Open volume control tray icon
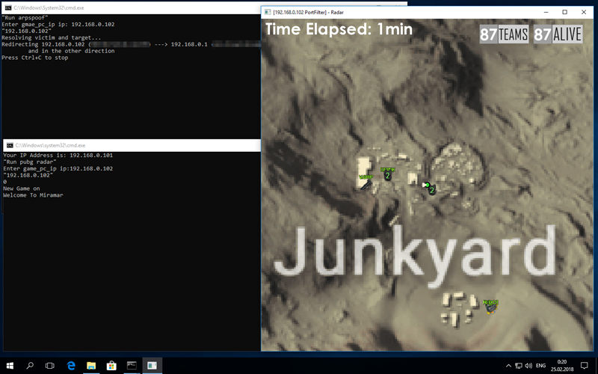Screen dimensions: 598x374 pyautogui.click(x=528, y=366)
